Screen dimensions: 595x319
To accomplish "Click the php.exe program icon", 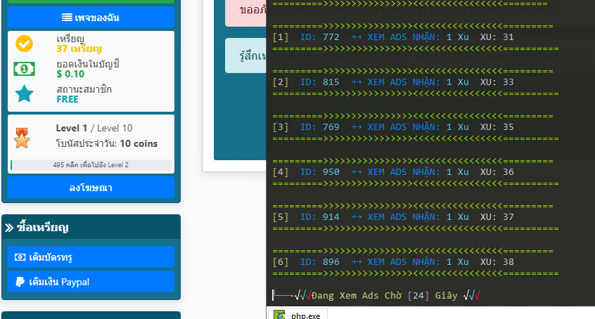I will [x=280, y=315].
